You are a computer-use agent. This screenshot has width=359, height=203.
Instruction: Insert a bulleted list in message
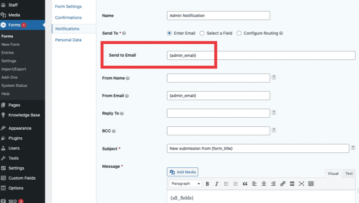point(226,184)
